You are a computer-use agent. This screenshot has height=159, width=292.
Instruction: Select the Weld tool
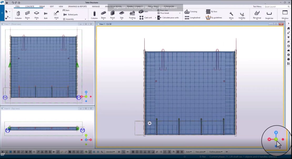pos(56,15)
